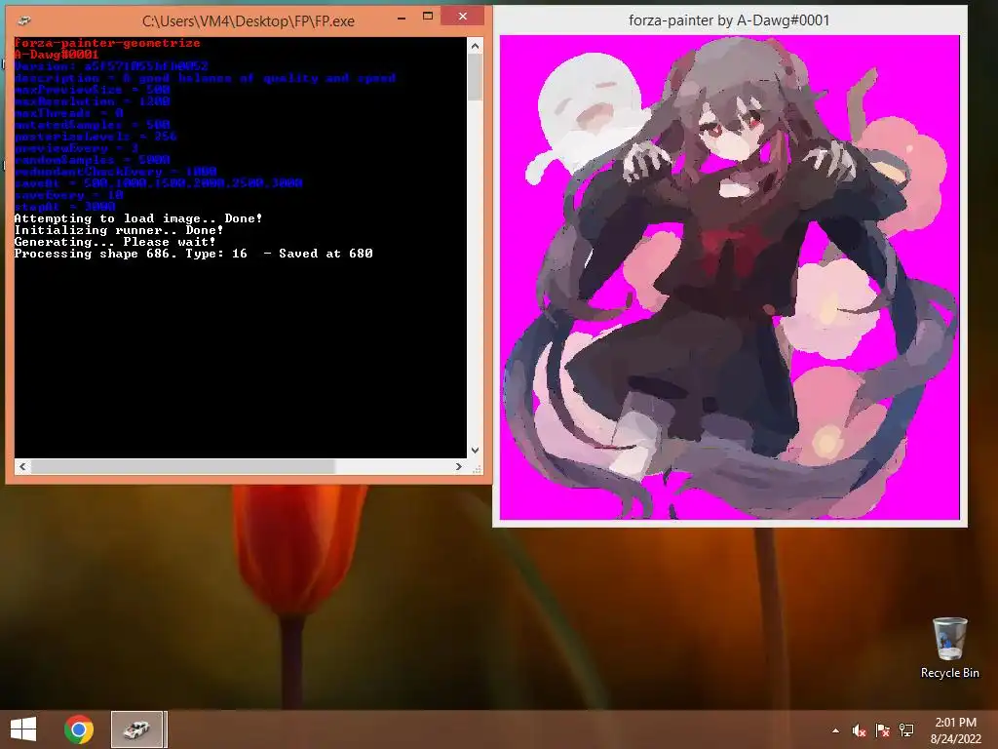The width and height of the screenshot is (998, 749).
Task: Click the 'stopAt = 3000' line
Action: [x=64, y=207]
